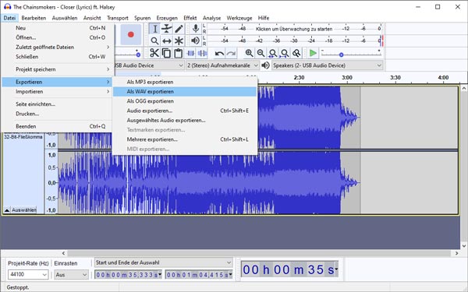The height and width of the screenshot is (292, 468).
Task: Choose Als WAV exportieren
Action: click(185, 91)
